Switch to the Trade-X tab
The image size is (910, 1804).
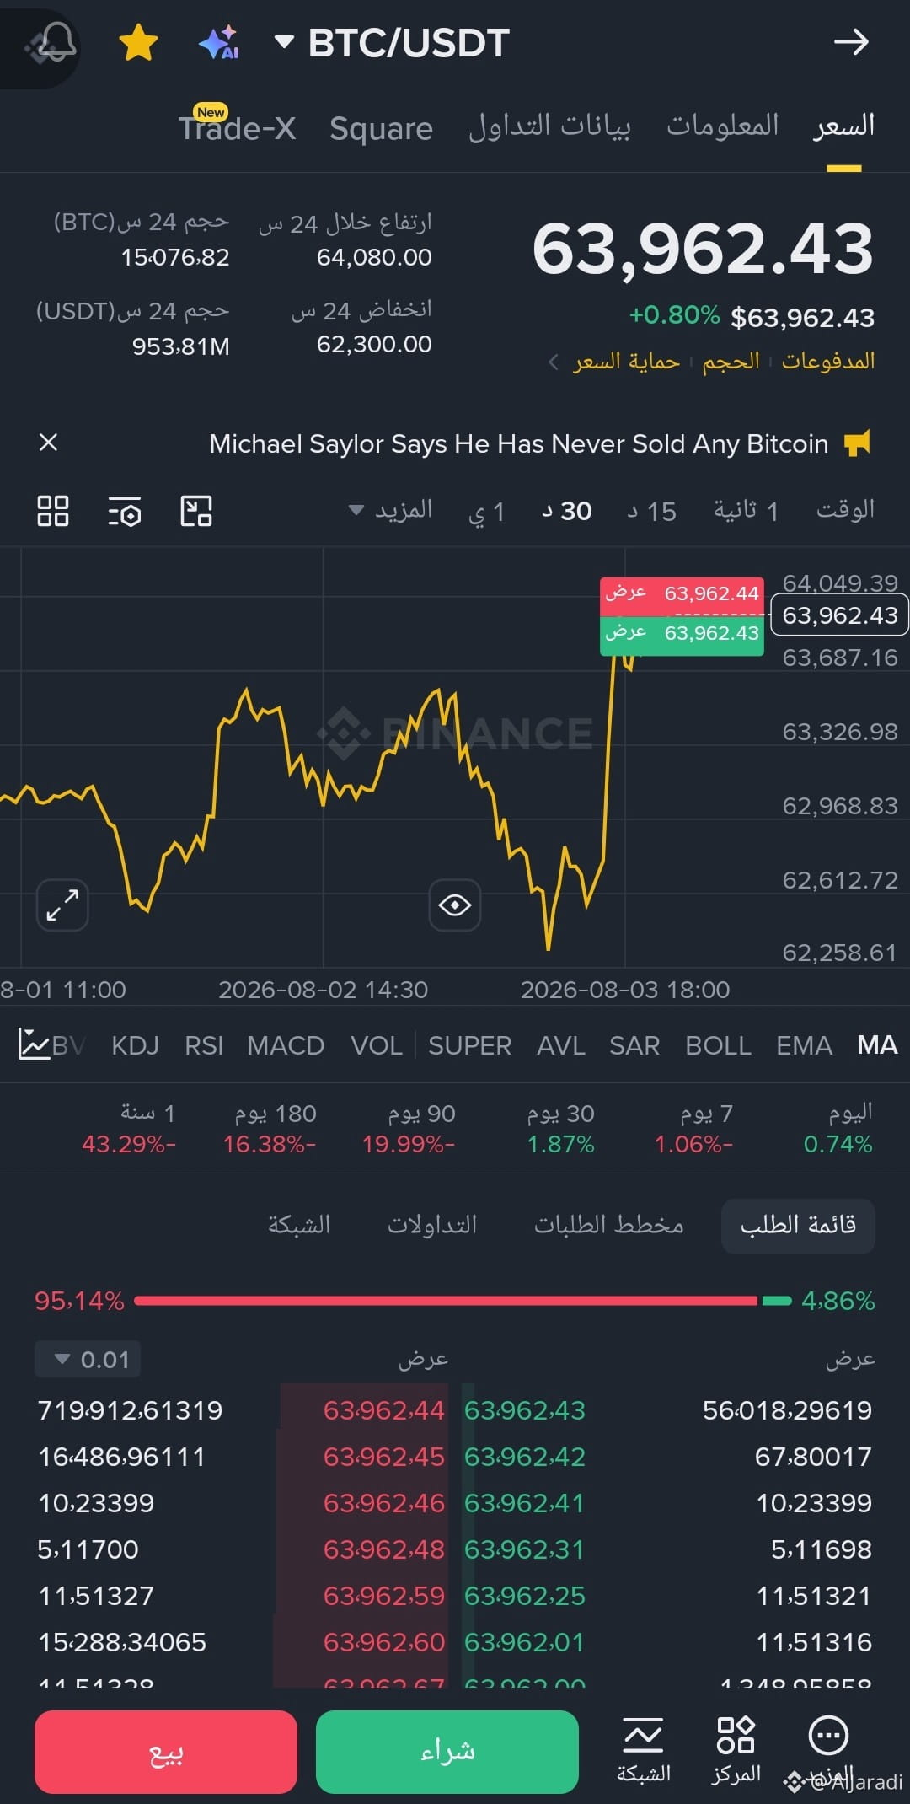[x=237, y=127]
